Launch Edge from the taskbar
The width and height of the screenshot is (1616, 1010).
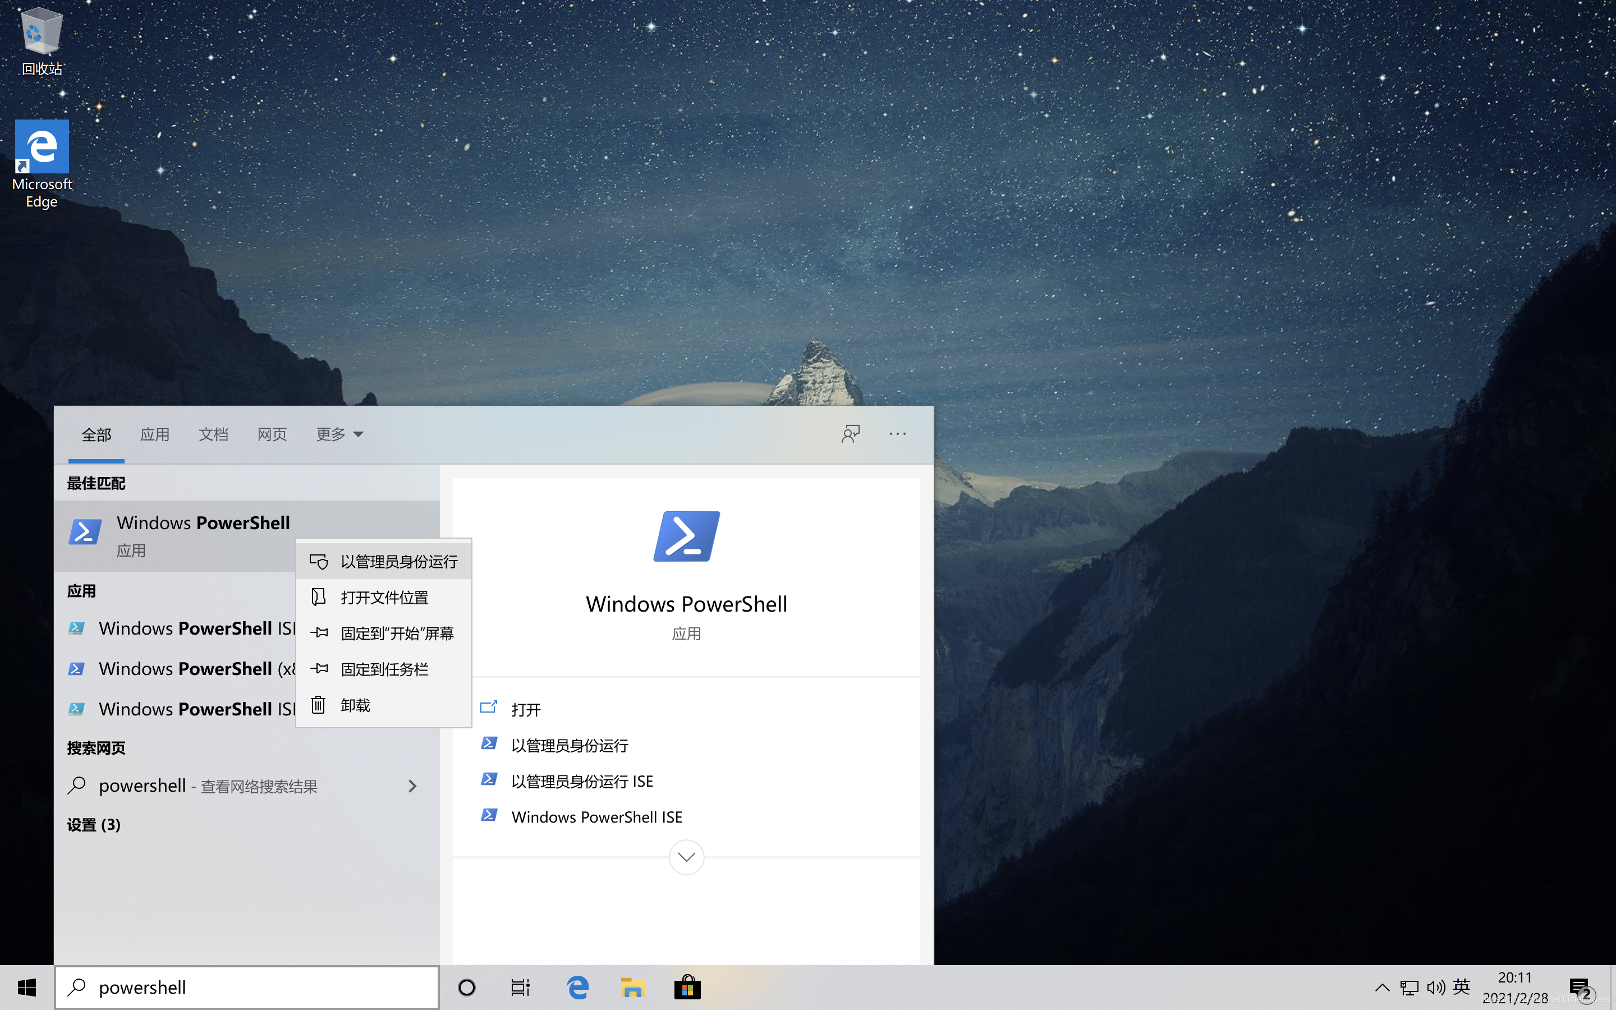coord(577,988)
